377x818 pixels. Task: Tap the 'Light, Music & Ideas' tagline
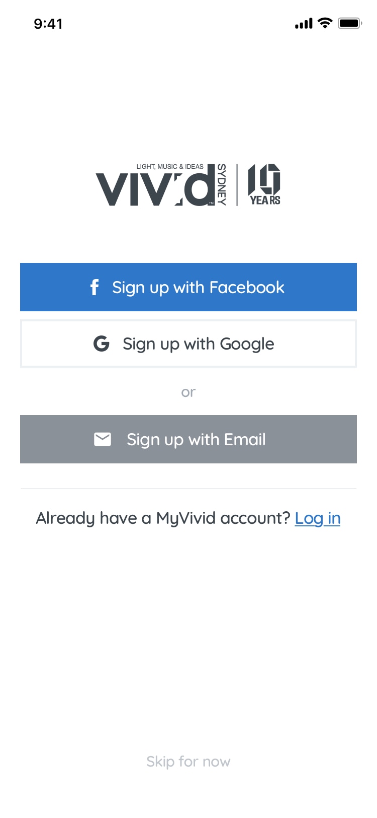pyautogui.click(x=170, y=167)
